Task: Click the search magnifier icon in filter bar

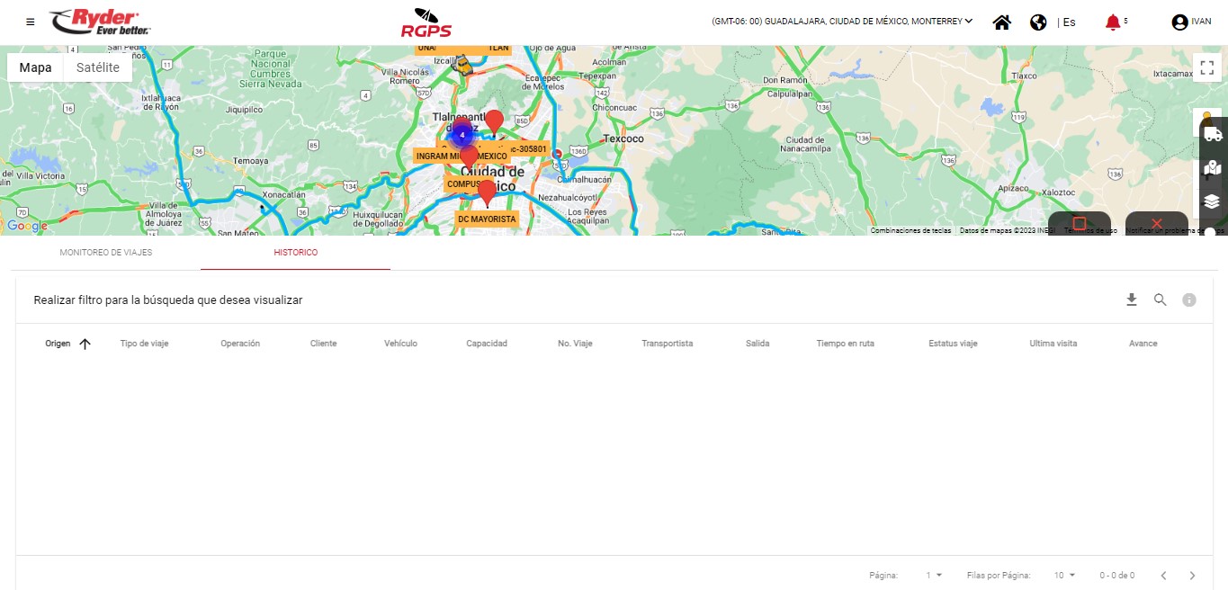Action: [x=1161, y=299]
